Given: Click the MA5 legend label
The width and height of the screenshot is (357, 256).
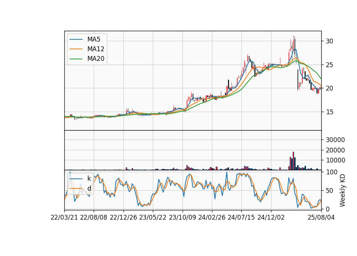Looking at the screenshot, I should [94, 39].
